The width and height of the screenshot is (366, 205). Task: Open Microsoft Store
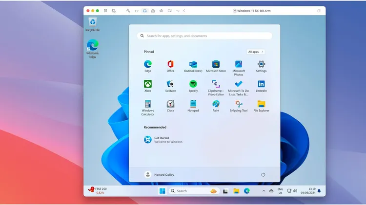tap(216, 66)
